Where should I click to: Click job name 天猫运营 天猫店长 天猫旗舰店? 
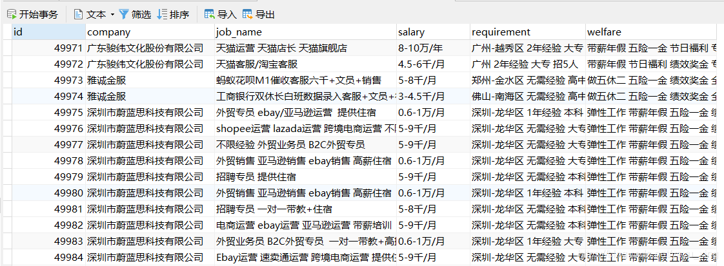(x=306, y=48)
